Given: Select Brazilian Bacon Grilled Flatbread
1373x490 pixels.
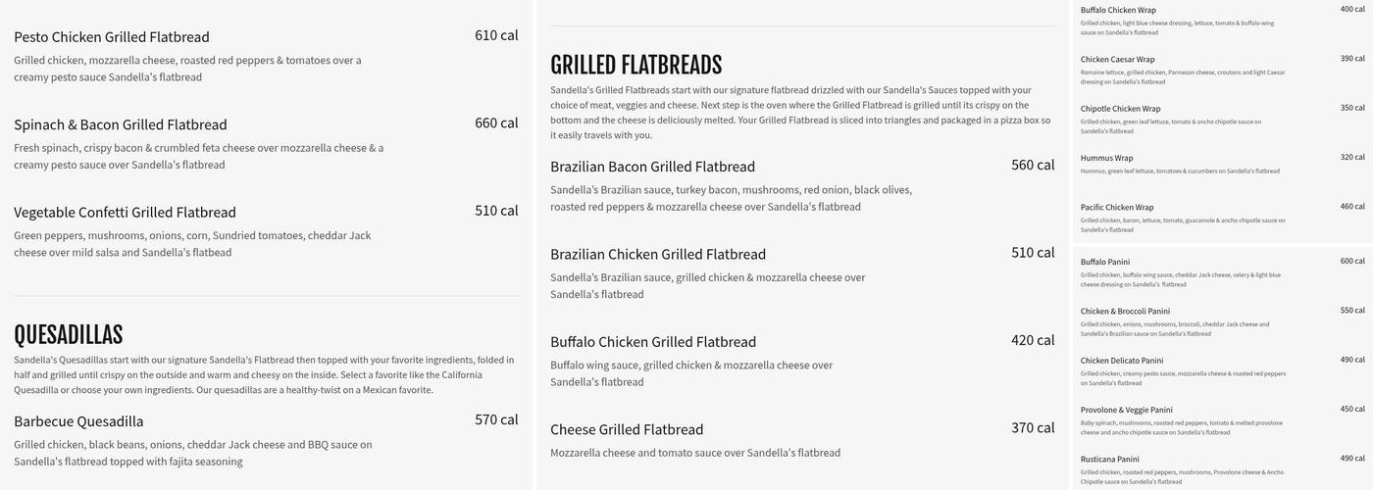Looking at the screenshot, I should pyautogui.click(x=652, y=167).
